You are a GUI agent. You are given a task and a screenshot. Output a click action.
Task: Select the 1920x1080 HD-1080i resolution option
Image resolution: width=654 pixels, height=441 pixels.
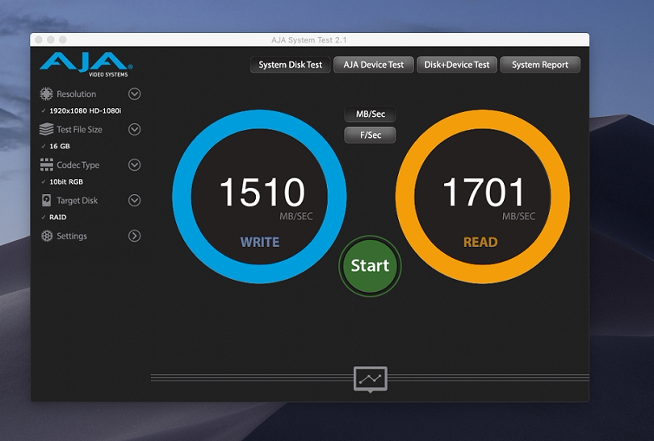pyautogui.click(x=85, y=110)
